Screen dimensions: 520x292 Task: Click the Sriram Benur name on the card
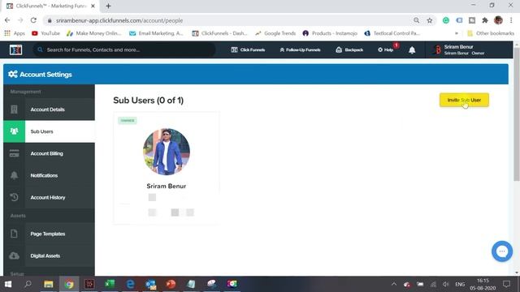coord(166,186)
